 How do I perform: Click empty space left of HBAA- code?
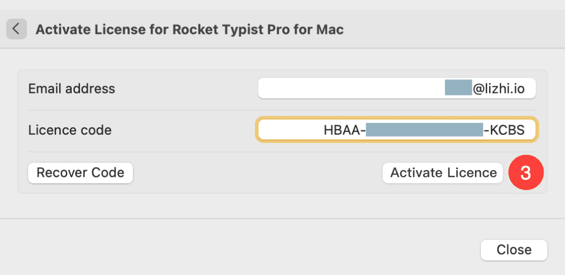pos(288,130)
